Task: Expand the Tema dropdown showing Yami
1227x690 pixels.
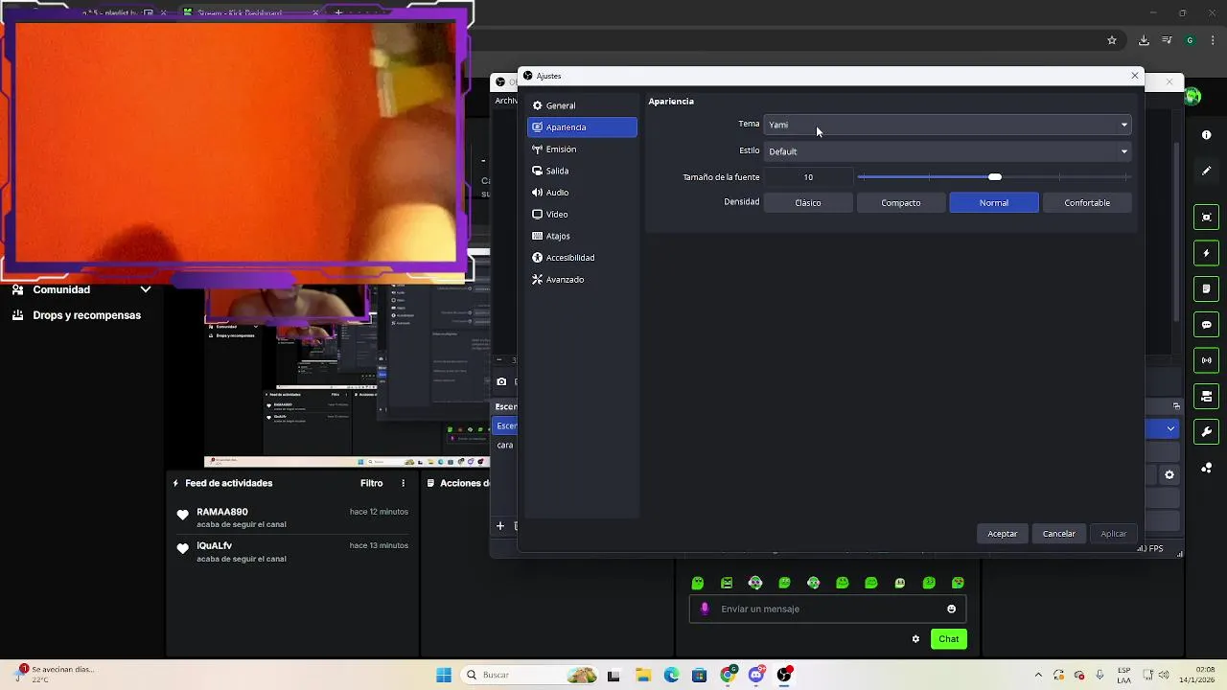Action: [x=947, y=125]
